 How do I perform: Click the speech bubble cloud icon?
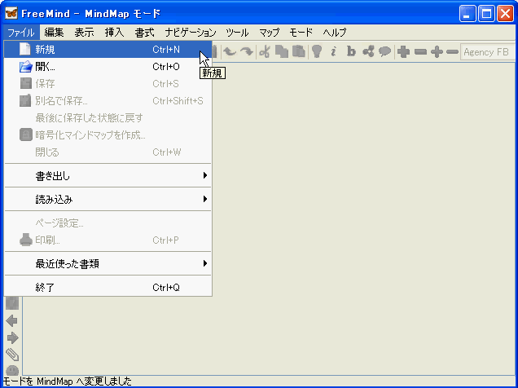[385, 52]
